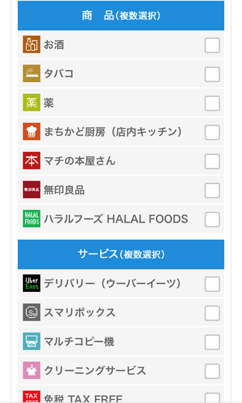Click the マルチコピー機 copier icon
242x403 pixels.
32,341
